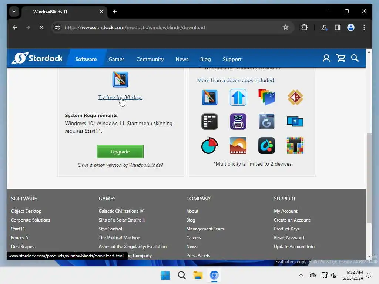
Task: Click the site search magnifier icon
Action: point(355,58)
